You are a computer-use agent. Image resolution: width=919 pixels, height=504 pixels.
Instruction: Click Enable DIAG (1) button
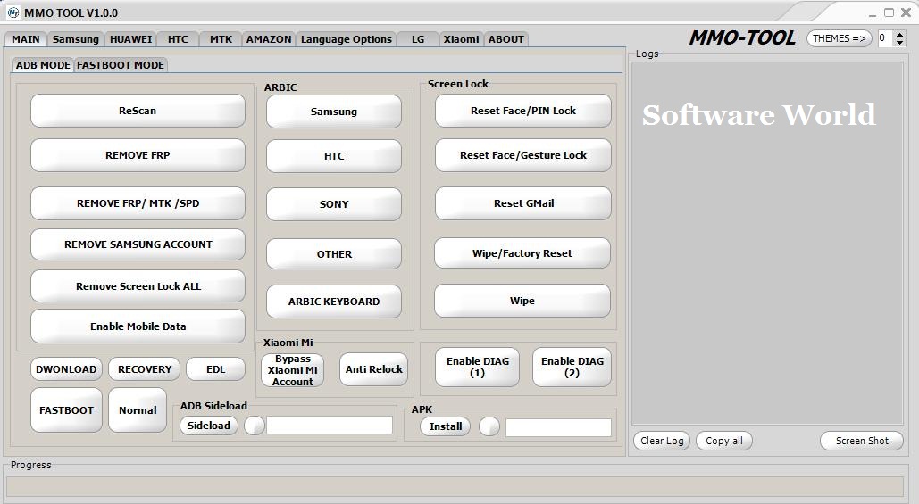[477, 367]
